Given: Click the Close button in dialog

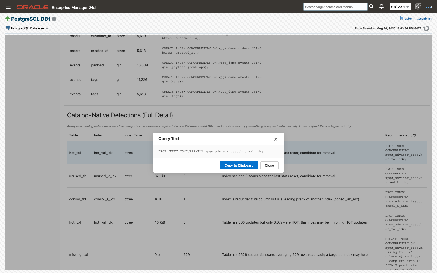Looking at the screenshot, I should 269,165.
